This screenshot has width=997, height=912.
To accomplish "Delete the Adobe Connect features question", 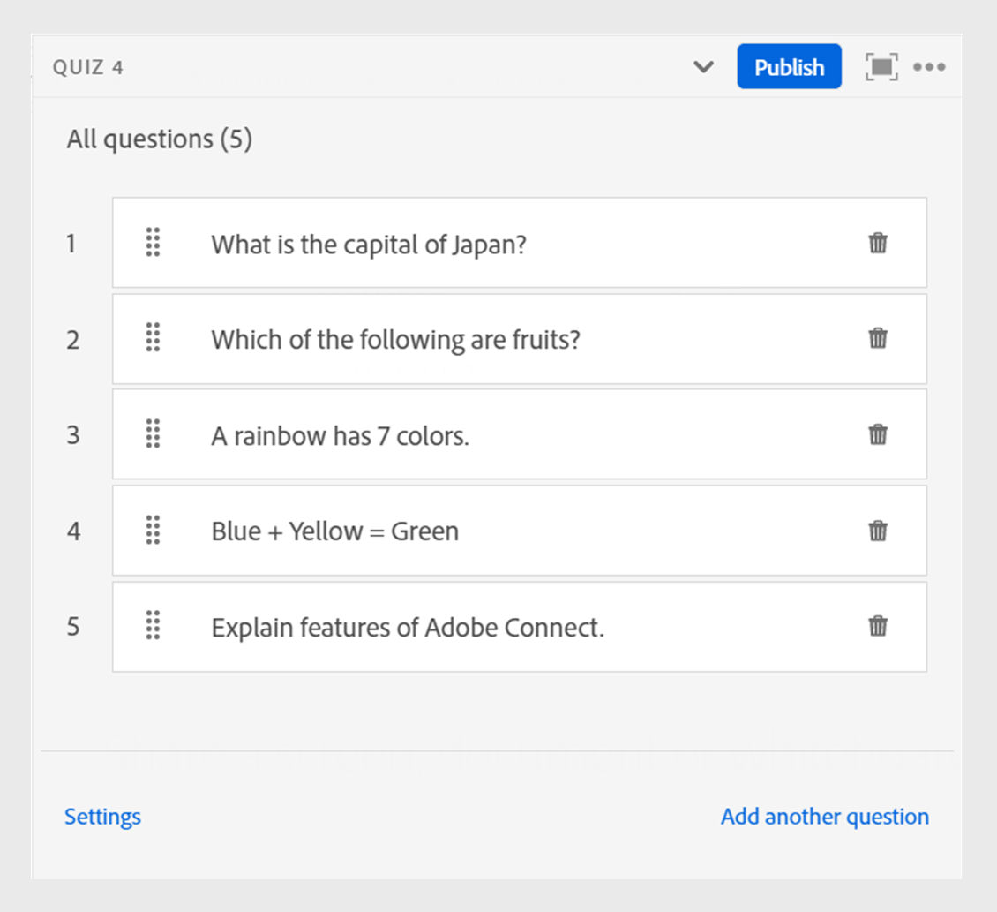I will (x=877, y=627).
